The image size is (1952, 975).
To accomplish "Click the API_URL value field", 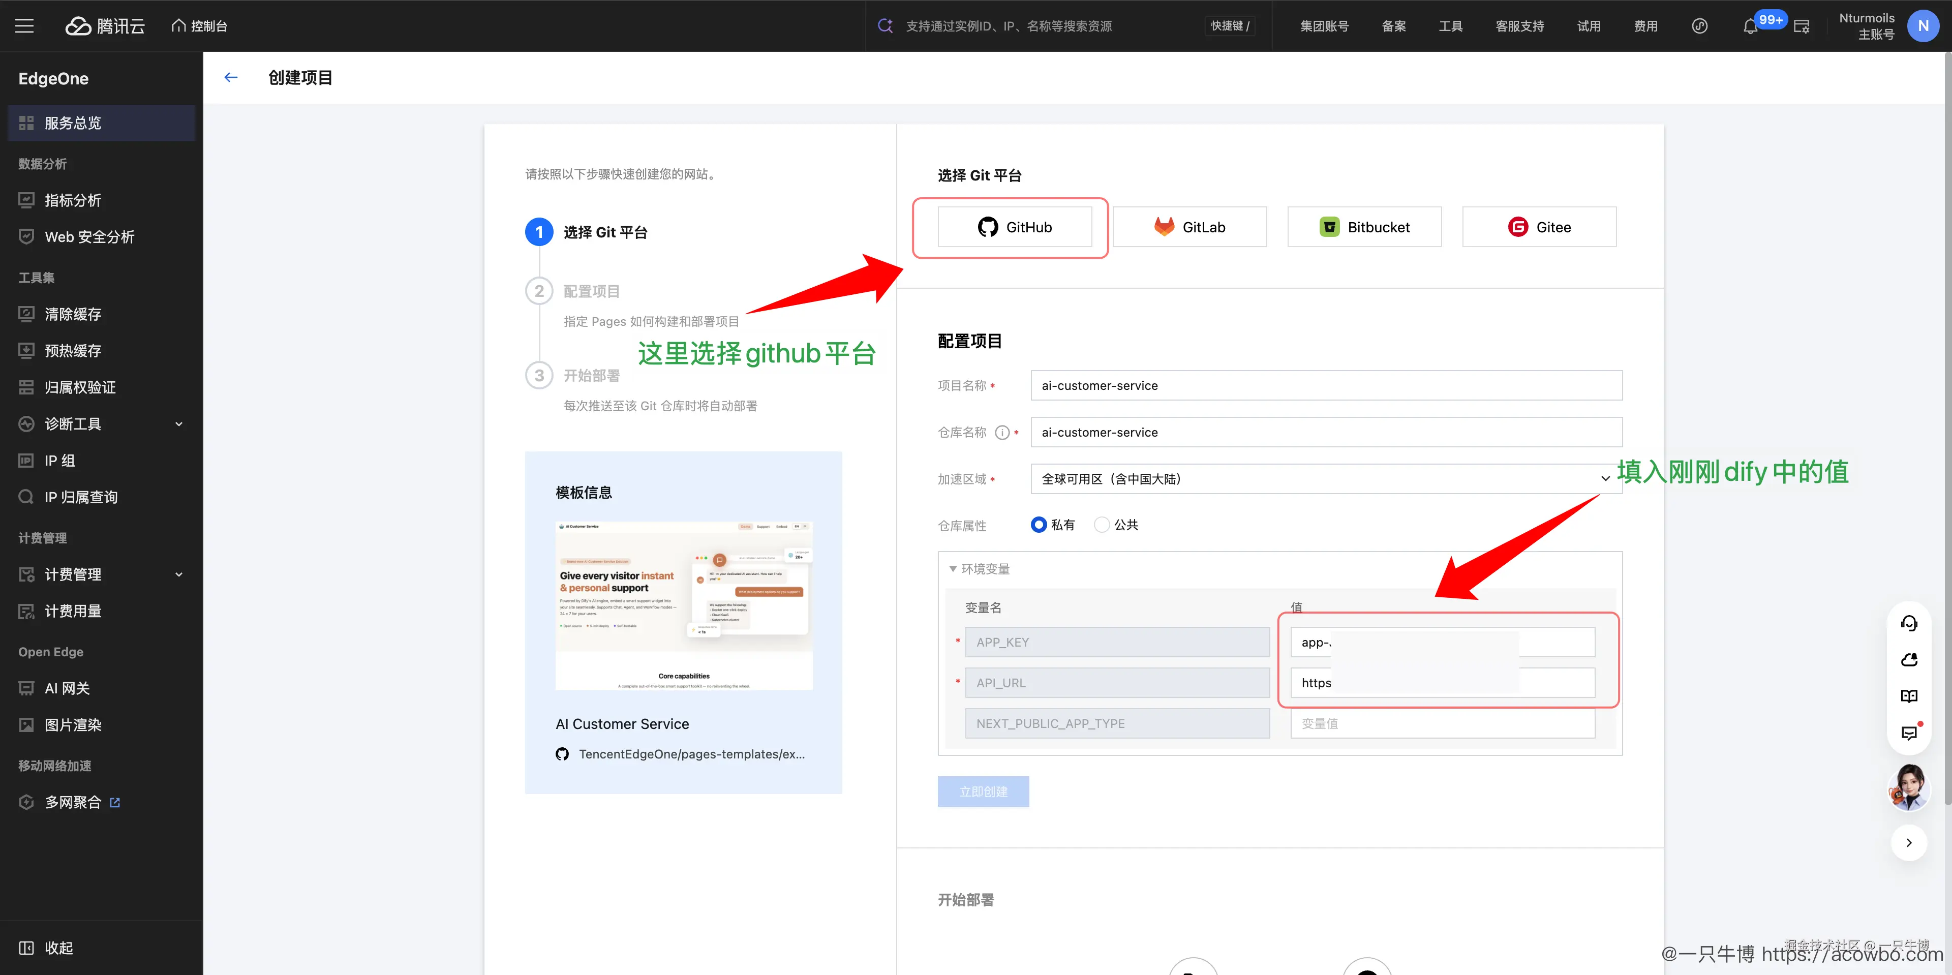I will [x=1443, y=683].
